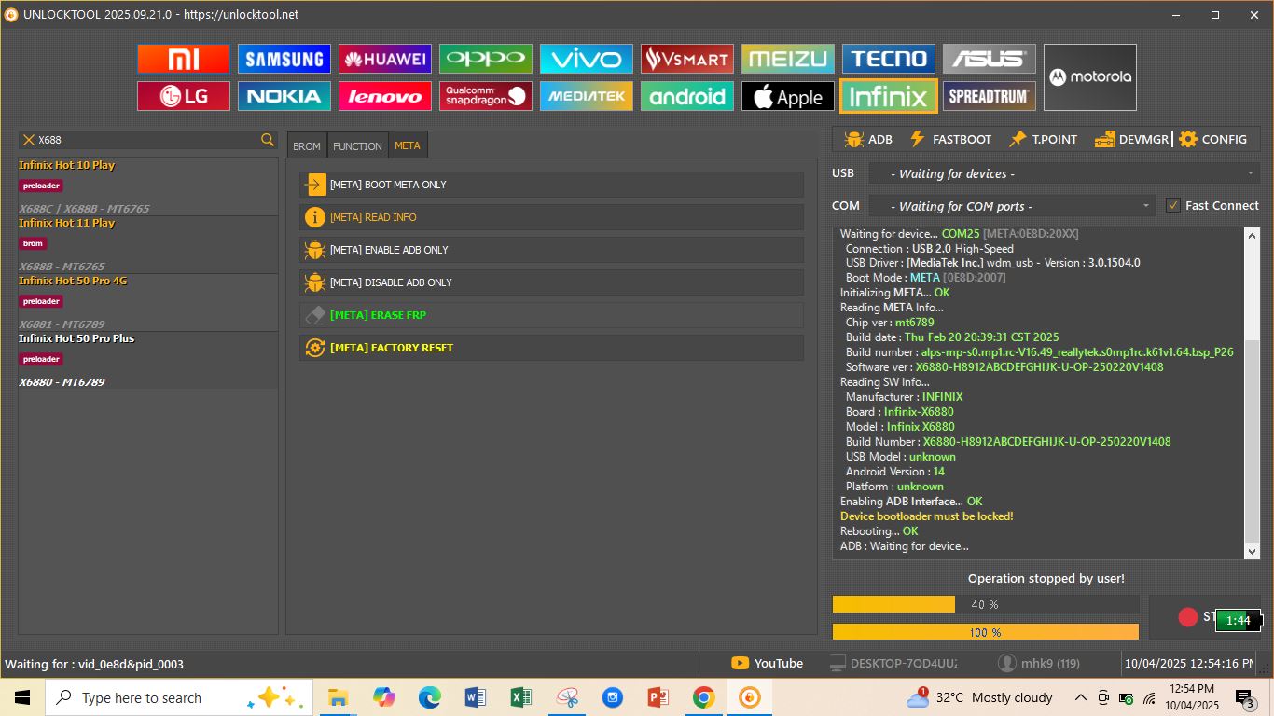Select Infinix Hot 50 Pro 4G model
Screen dimensions: 1274x716
tap(148, 302)
